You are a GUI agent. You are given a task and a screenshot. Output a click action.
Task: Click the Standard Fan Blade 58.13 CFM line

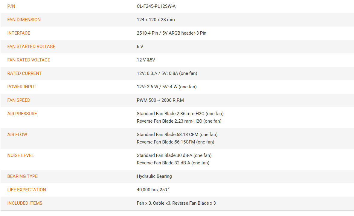177,135
